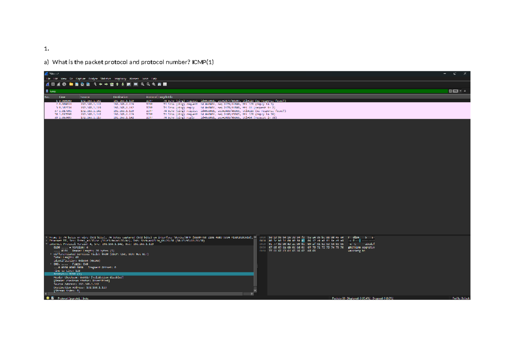Expand the Frame 1 details node

(x=47, y=237)
